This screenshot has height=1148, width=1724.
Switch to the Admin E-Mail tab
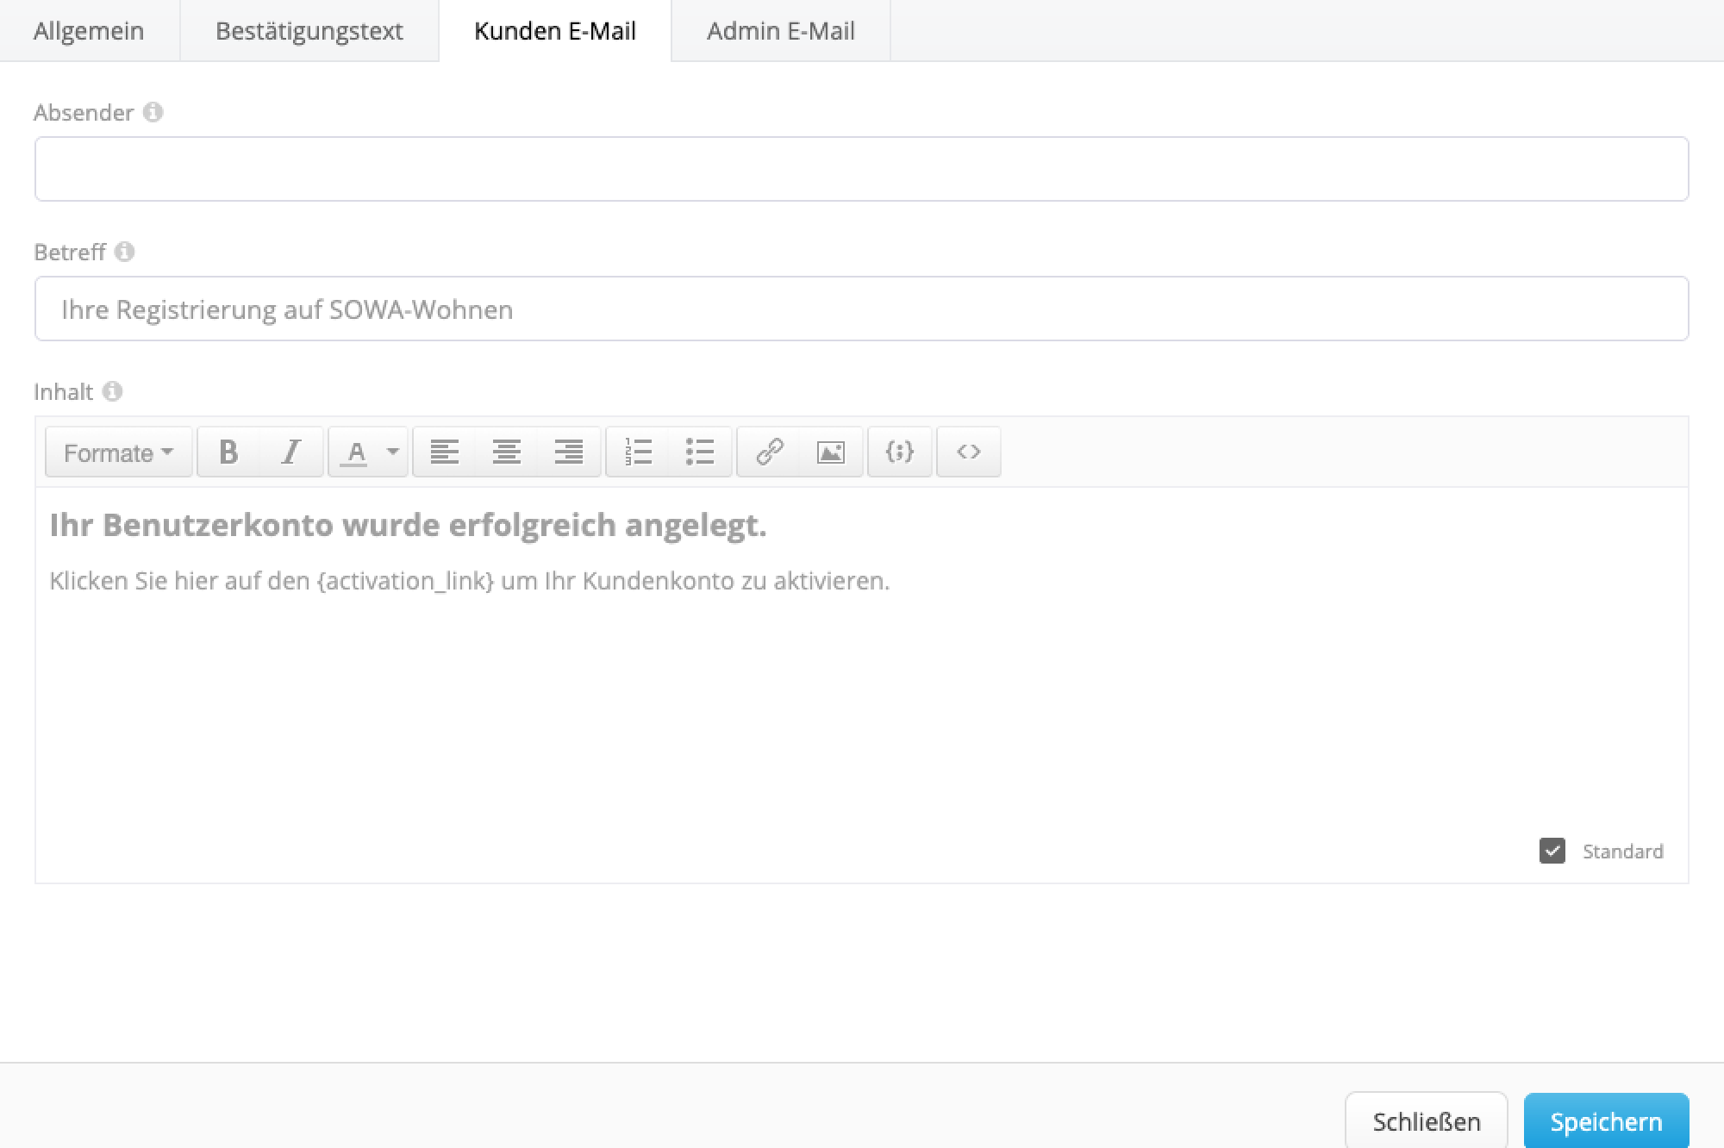click(x=780, y=31)
